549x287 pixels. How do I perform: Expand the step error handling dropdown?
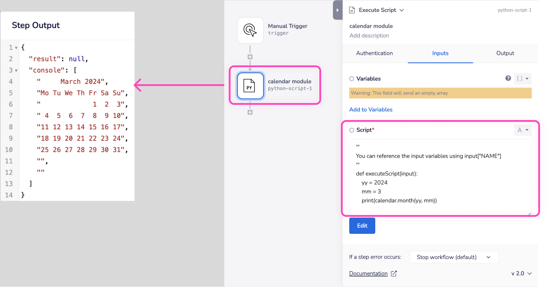(453, 257)
